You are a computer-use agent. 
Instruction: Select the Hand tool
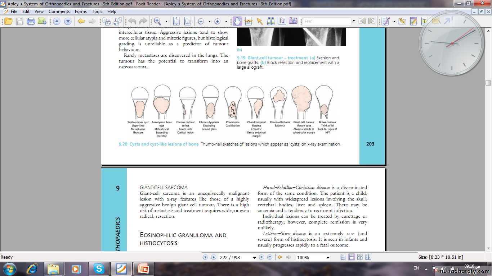click(x=237, y=21)
